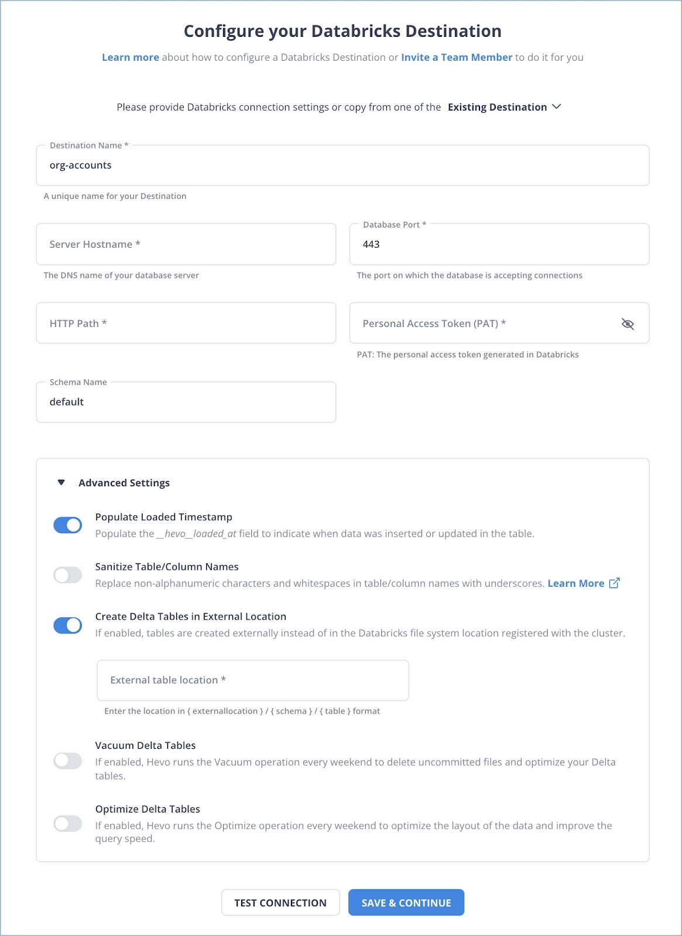Focus the Destination Name field
Viewport: 682px width, 936px height.
(342, 166)
